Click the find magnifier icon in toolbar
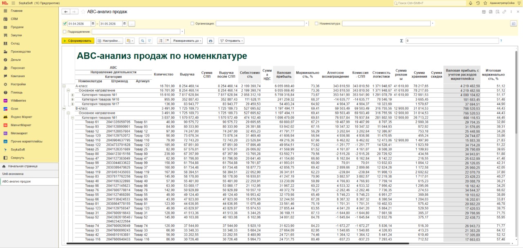Image resolution: width=523 pixels, height=248 pixels. point(143,41)
